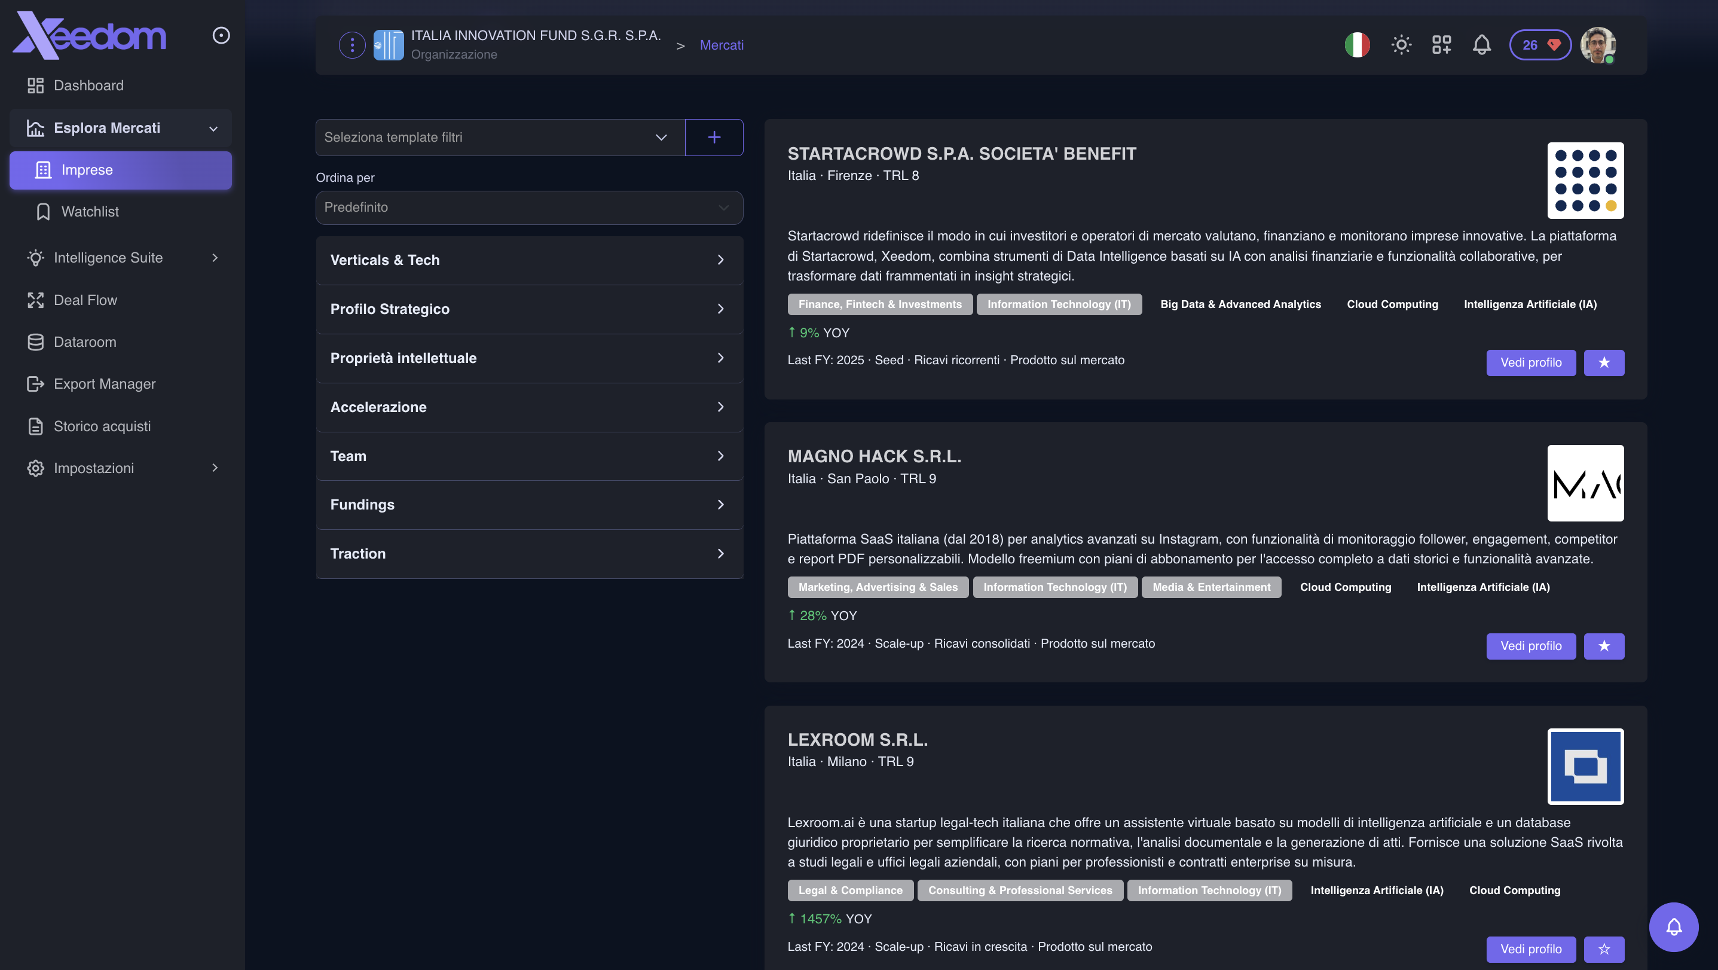Open the Watchlist page

[x=121, y=212]
